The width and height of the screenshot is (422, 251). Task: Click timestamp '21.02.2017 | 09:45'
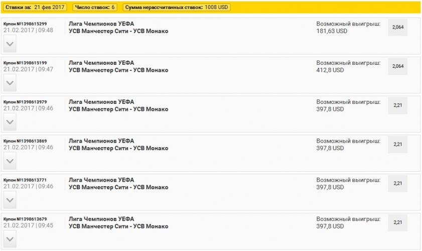(28, 225)
